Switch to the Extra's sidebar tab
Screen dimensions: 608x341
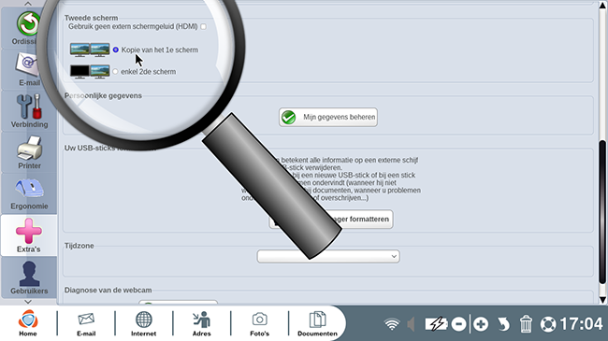click(29, 235)
